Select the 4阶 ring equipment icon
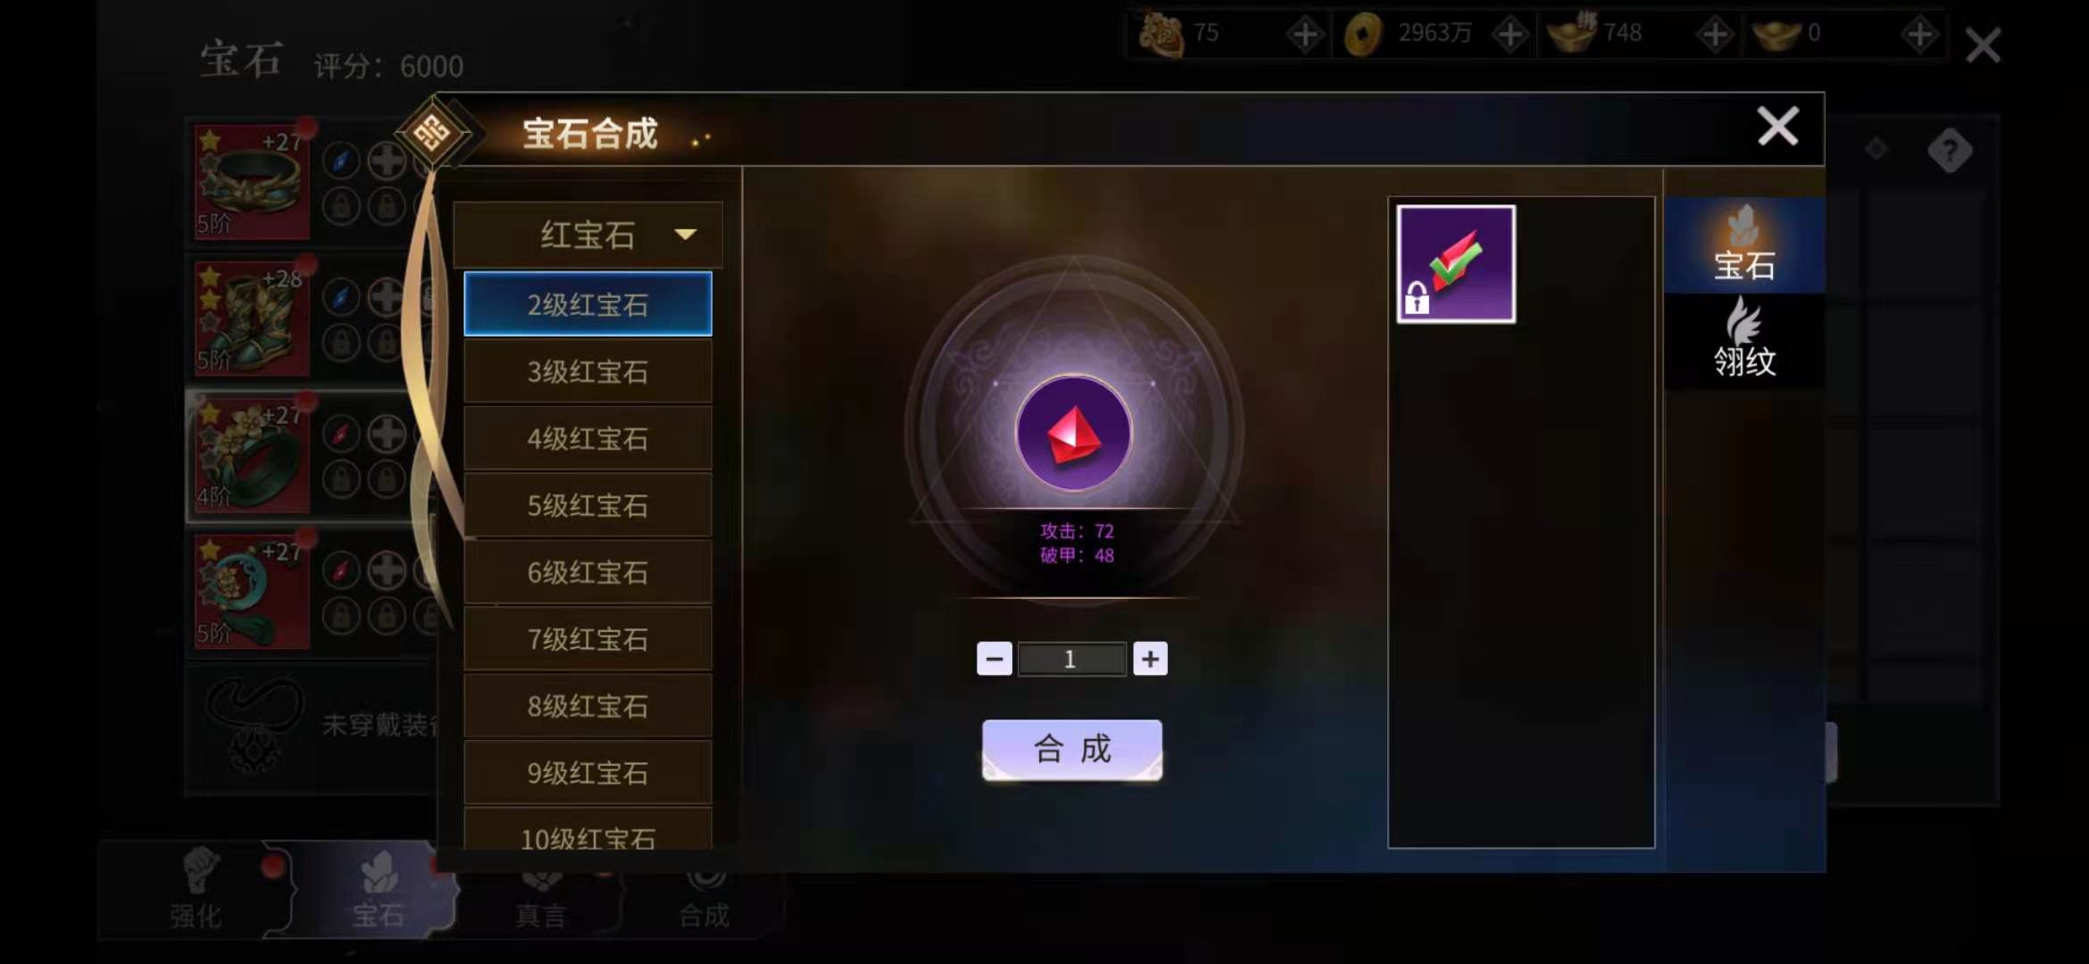2089x964 pixels. coord(253,456)
